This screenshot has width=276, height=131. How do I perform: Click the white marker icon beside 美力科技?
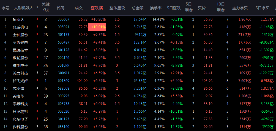[x=37, y=73]
